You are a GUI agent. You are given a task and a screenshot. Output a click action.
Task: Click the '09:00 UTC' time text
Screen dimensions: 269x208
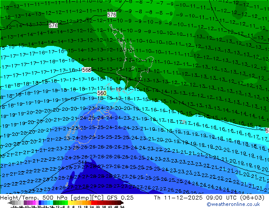point(221,198)
